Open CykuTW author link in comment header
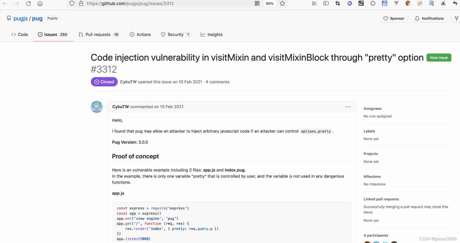460x243 pixels. point(120,107)
